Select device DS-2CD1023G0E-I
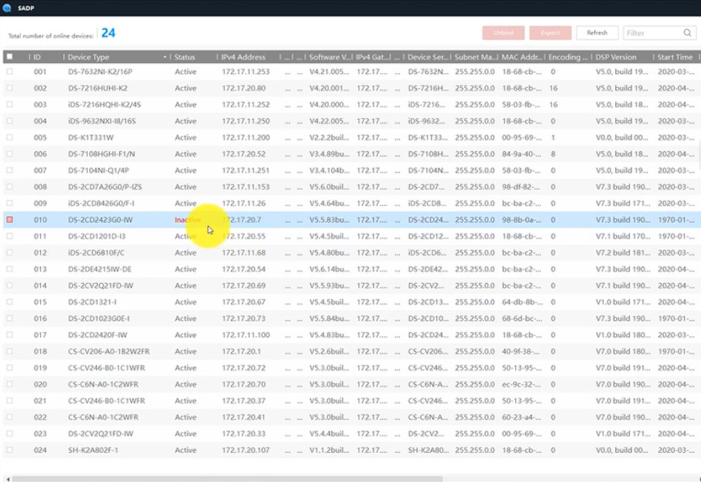This screenshot has width=701, height=482. point(99,319)
